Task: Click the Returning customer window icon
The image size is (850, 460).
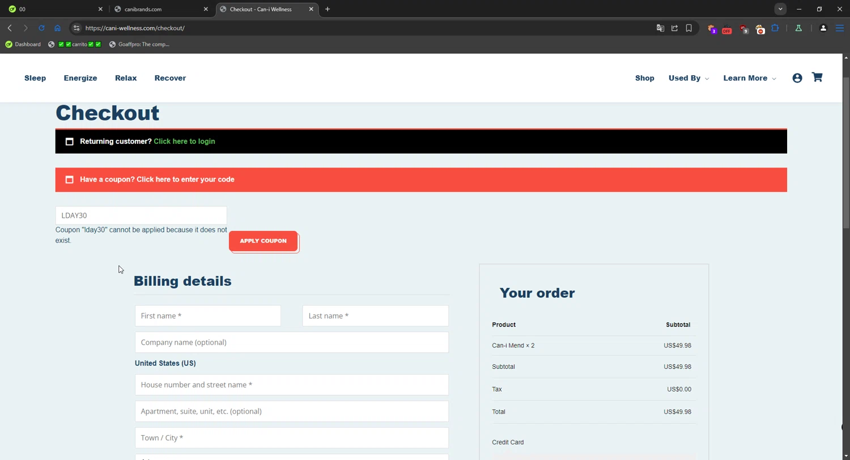Action: [x=70, y=141]
